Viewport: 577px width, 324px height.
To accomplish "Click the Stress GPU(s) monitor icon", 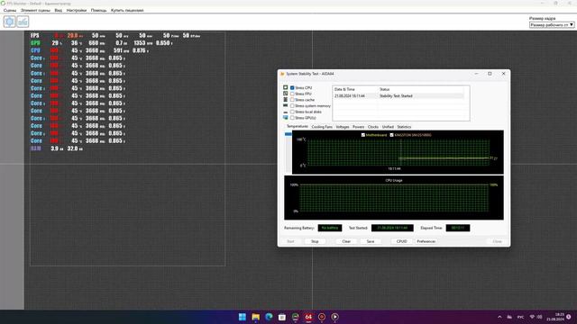I will 285,118.
